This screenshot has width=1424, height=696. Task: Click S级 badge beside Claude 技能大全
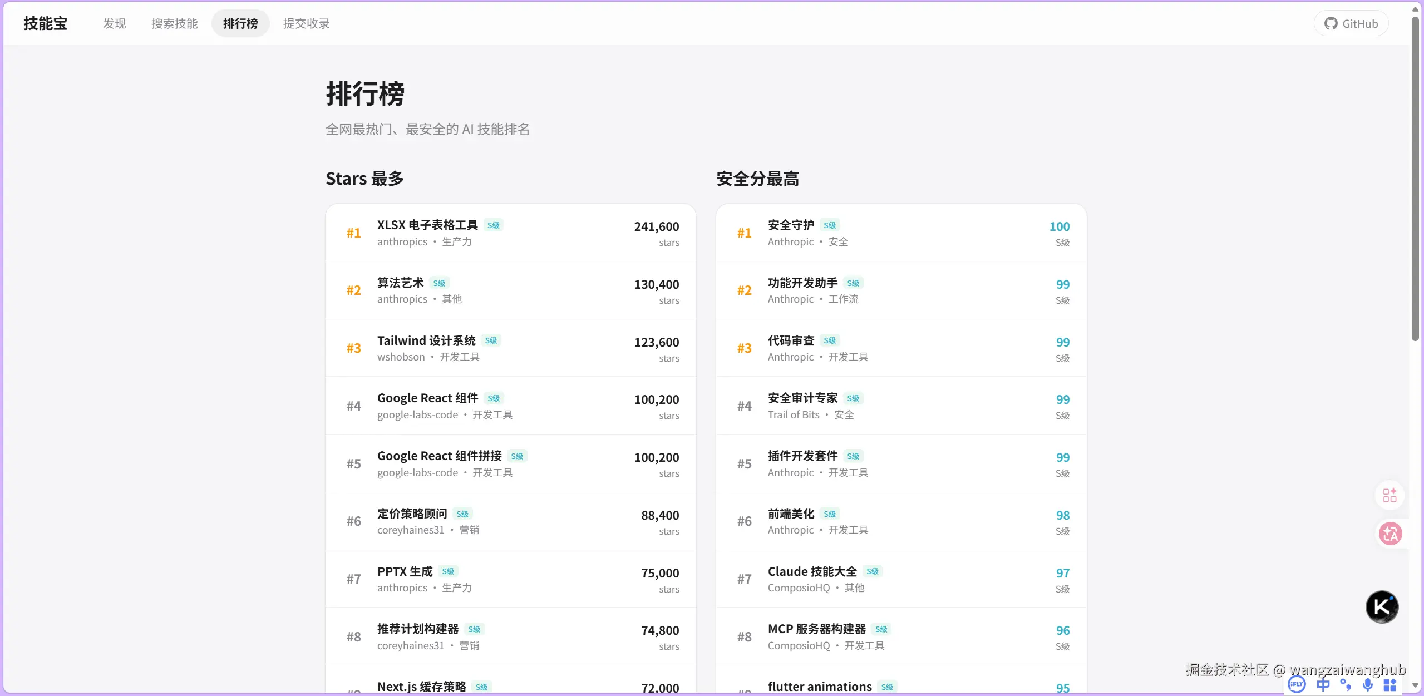(x=873, y=571)
